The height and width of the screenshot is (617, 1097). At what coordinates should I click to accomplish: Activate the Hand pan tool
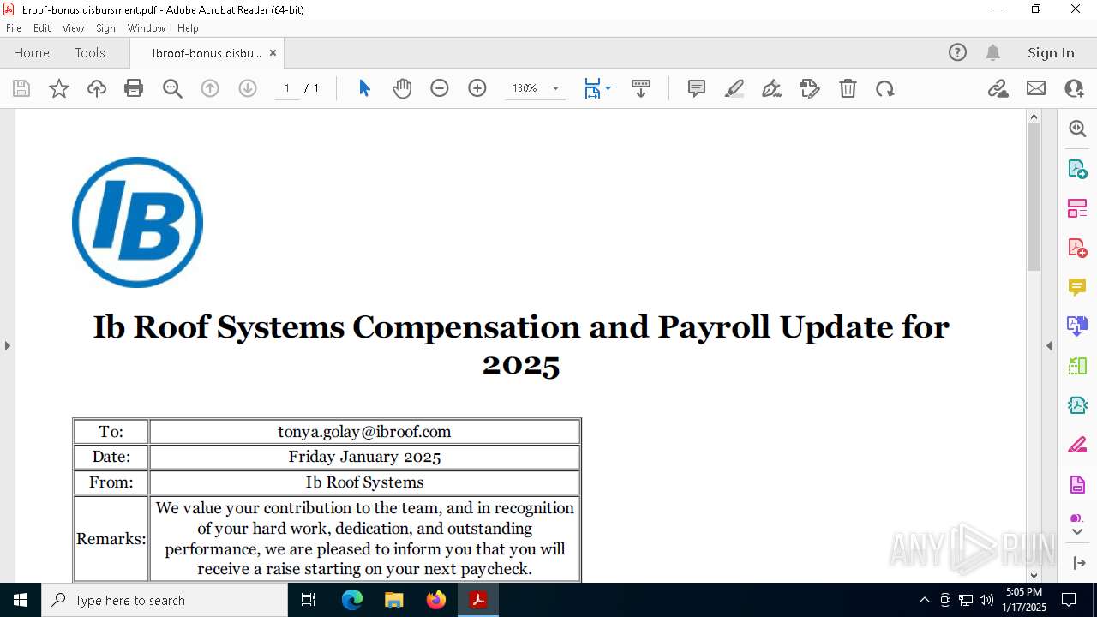coord(402,88)
